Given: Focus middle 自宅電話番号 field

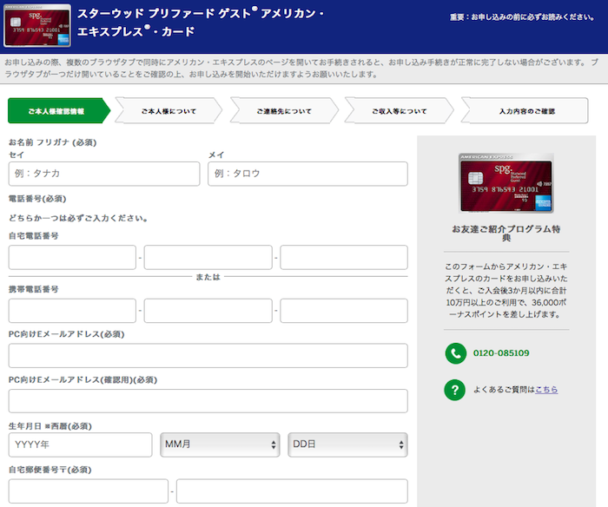Looking at the screenshot, I should pyautogui.click(x=208, y=257).
